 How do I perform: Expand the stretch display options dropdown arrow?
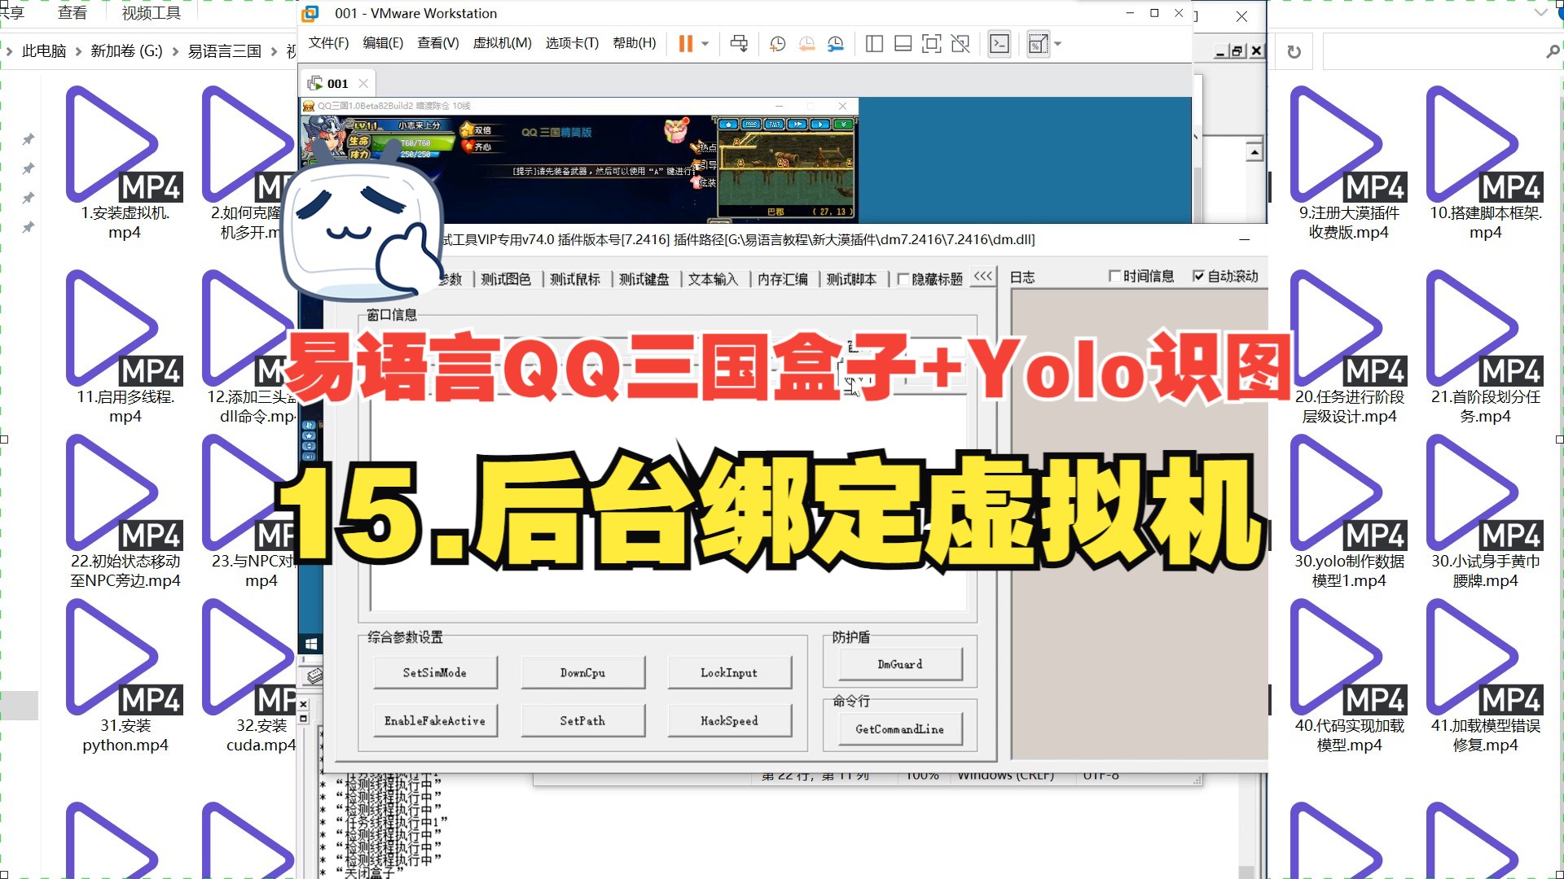(1058, 44)
